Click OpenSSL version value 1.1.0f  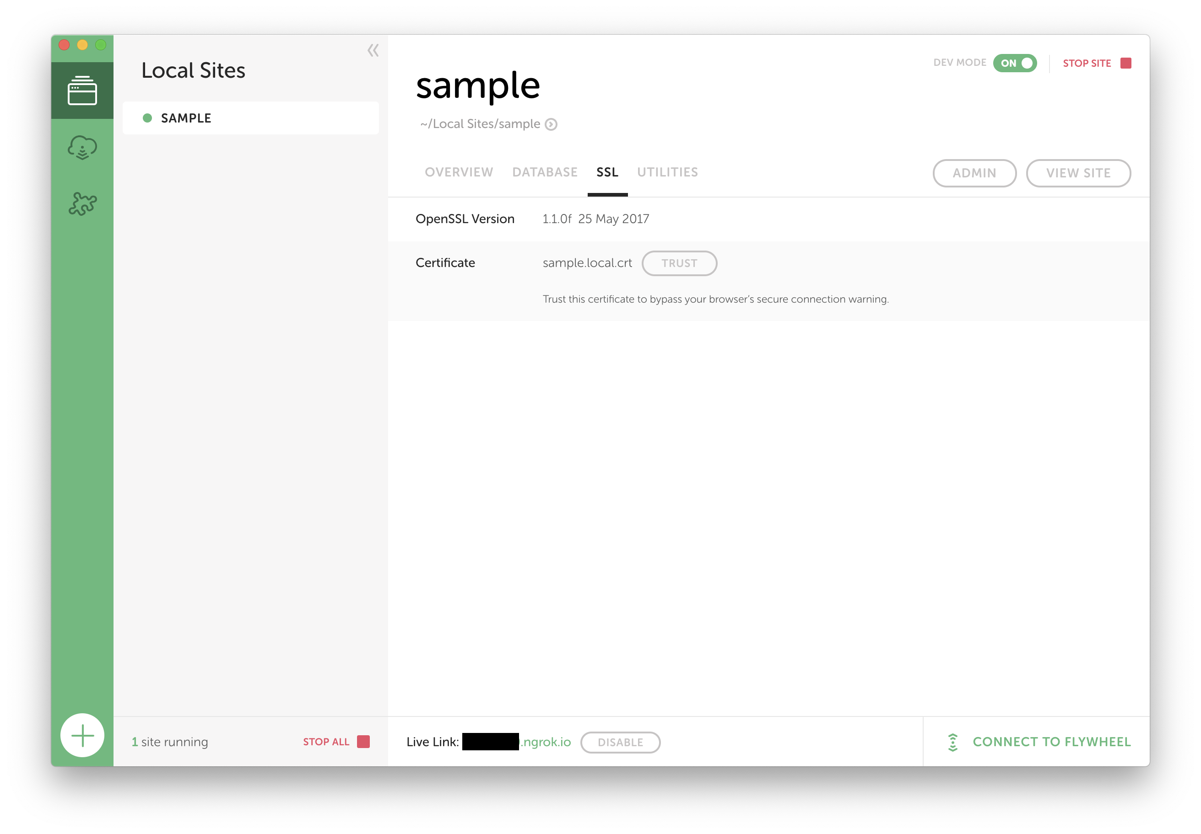[595, 219]
